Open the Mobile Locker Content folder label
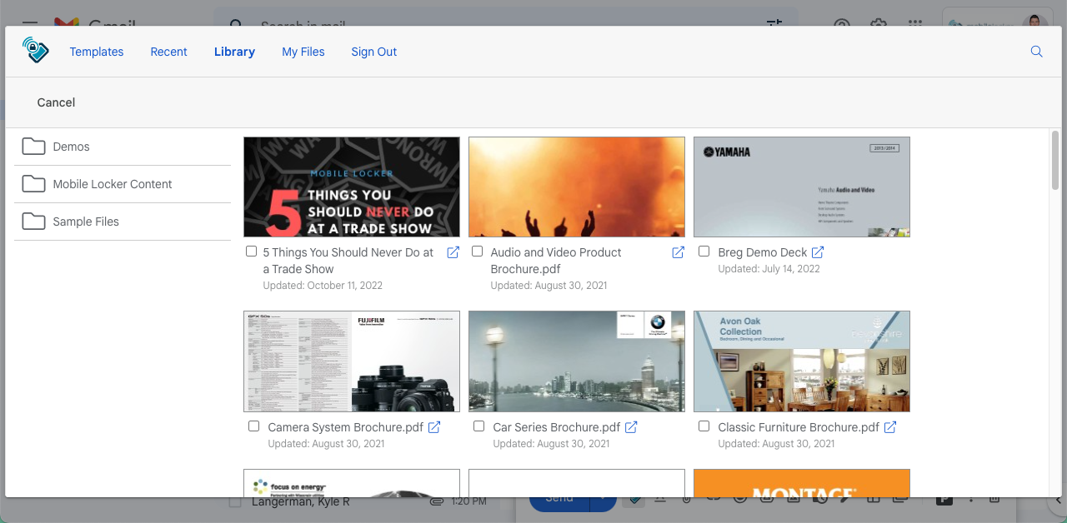 [x=113, y=184]
